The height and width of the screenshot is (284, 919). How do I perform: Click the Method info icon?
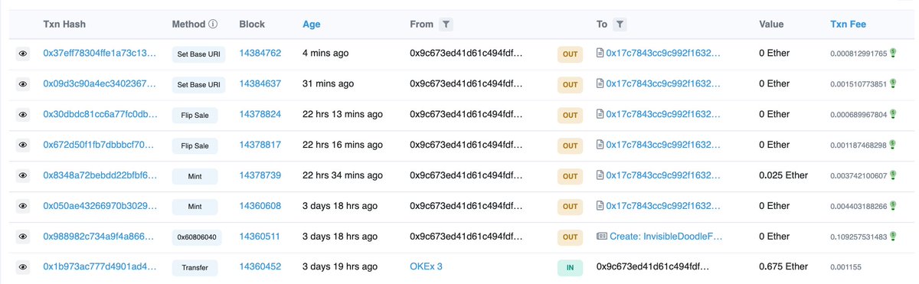(213, 24)
